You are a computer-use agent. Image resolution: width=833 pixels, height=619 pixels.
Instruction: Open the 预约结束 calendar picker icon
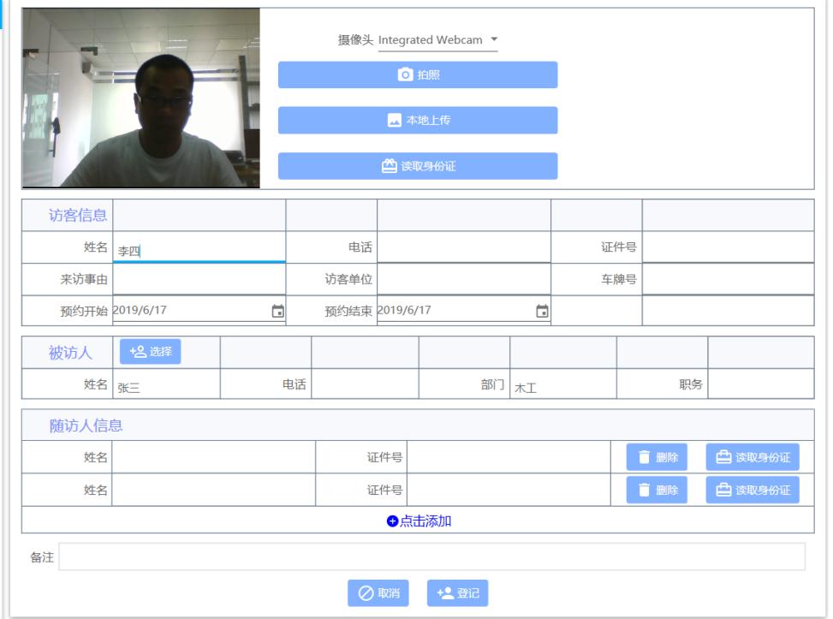coord(541,311)
